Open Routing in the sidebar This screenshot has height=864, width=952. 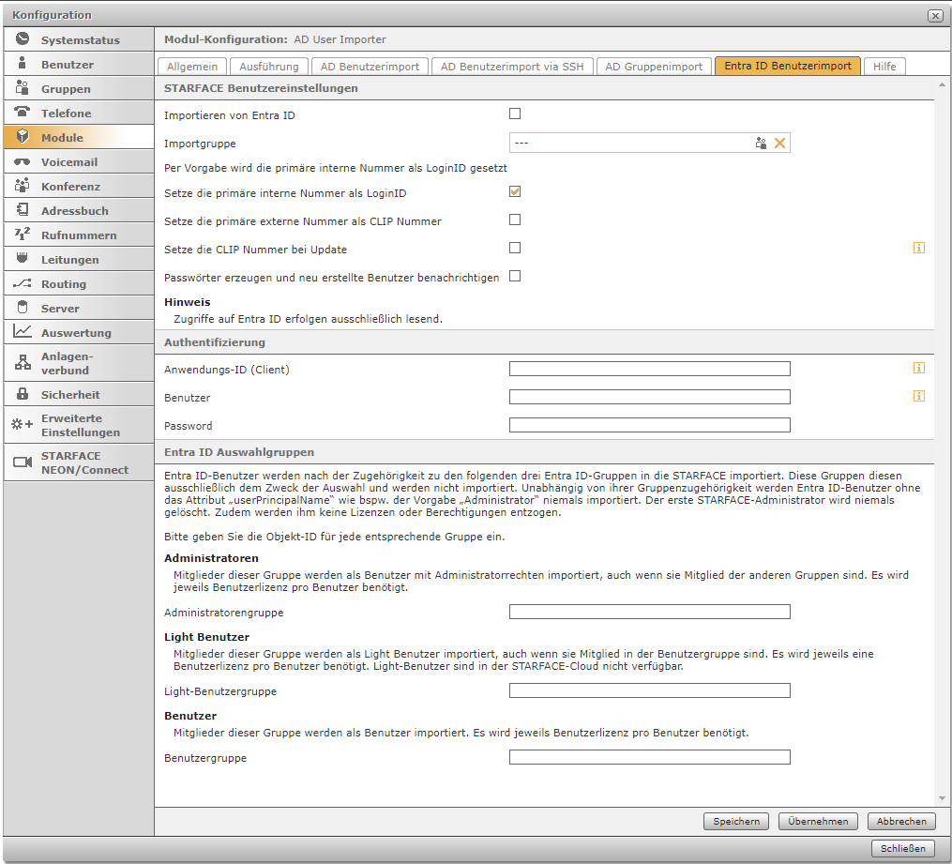pyautogui.click(x=79, y=283)
